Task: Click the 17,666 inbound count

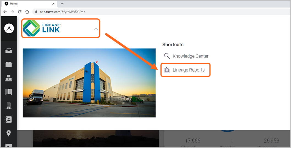Action: coord(193,141)
